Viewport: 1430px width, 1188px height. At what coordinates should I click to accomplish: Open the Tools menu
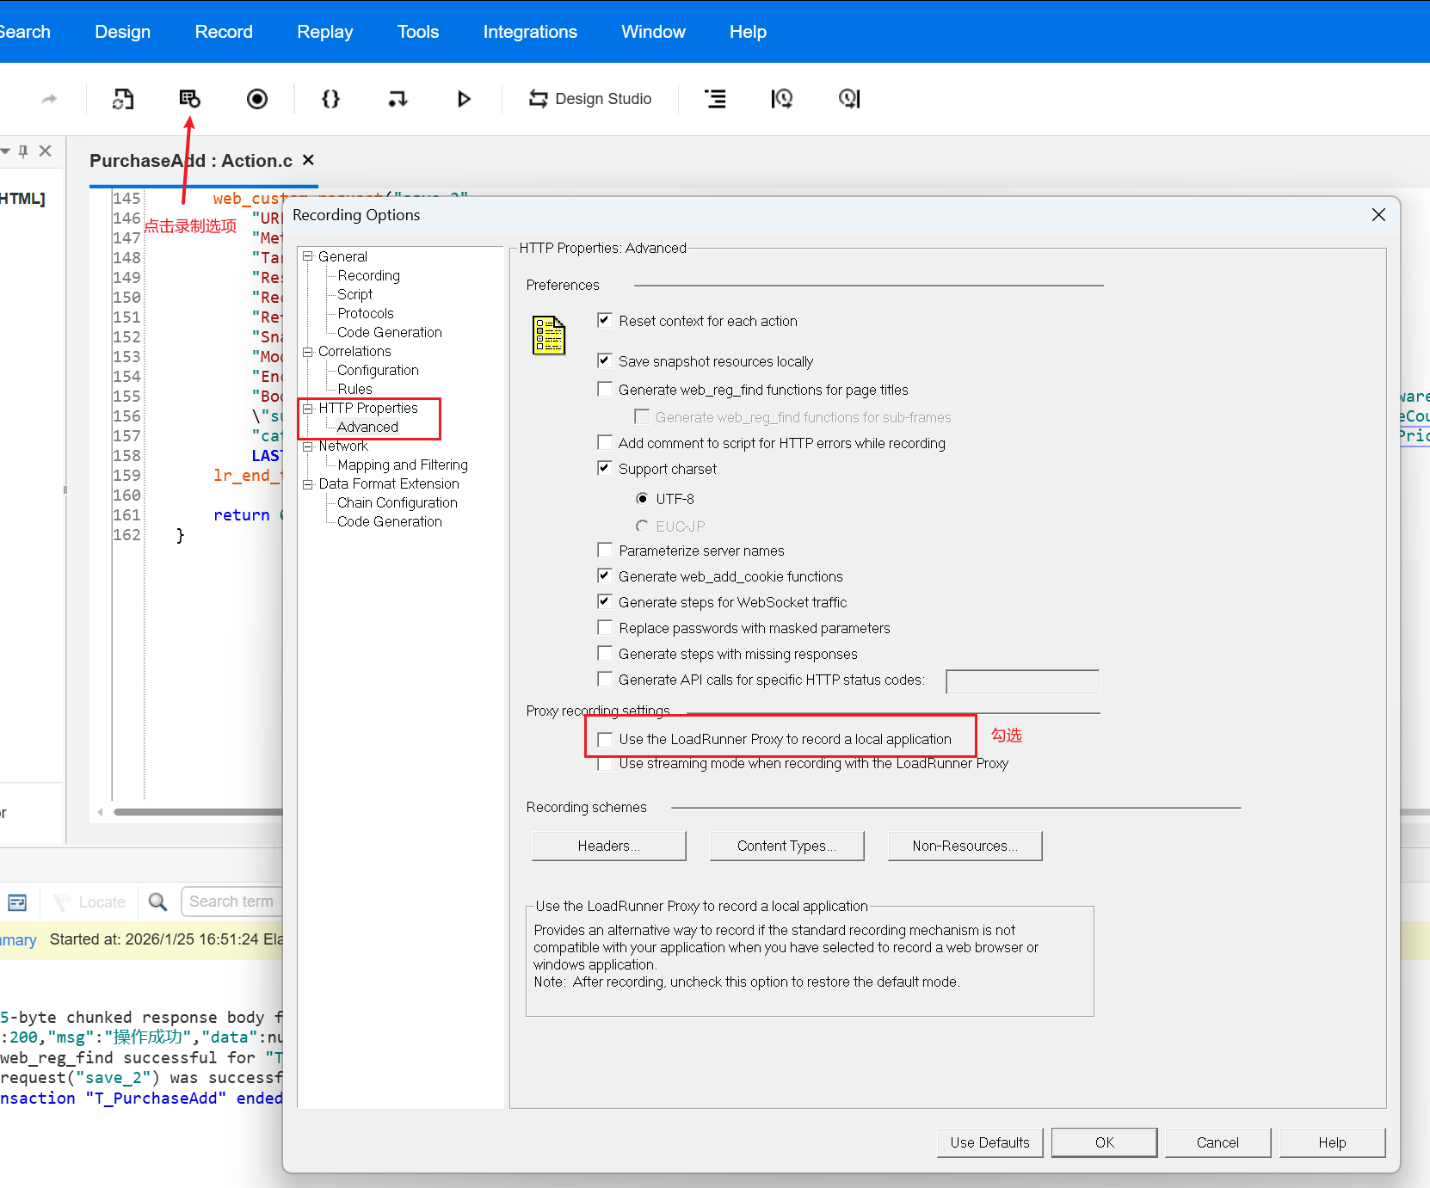point(418,32)
